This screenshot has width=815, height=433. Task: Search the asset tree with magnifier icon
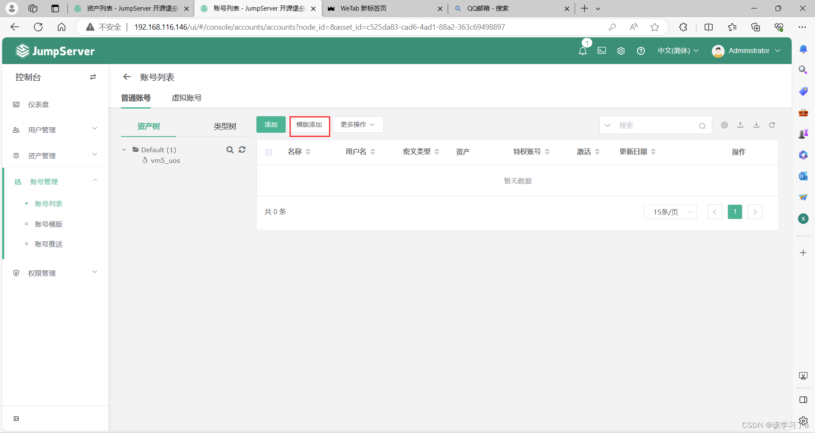click(x=230, y=150)
